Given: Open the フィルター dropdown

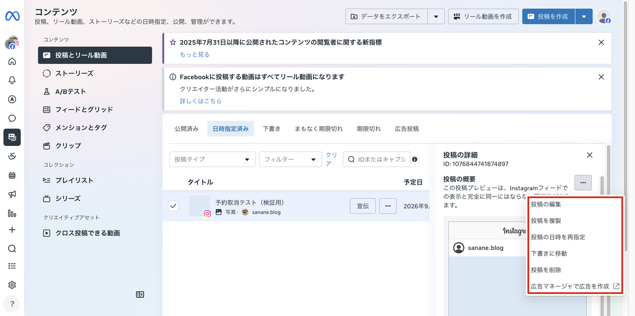Looking at the screenshot, I should (291, 159).
